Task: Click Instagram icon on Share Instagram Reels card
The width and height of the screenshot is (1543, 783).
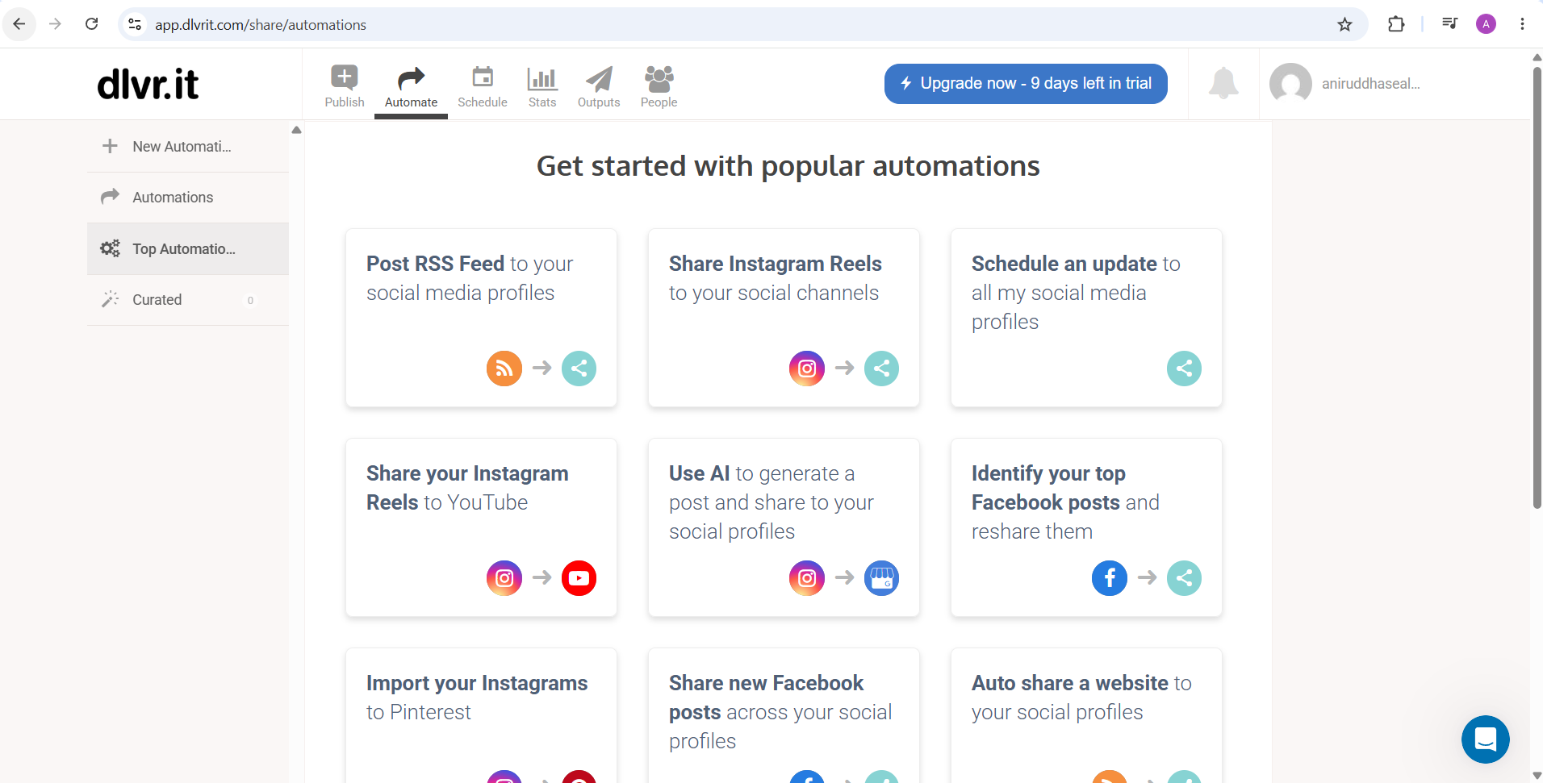Action: click(x=807, y=369)
